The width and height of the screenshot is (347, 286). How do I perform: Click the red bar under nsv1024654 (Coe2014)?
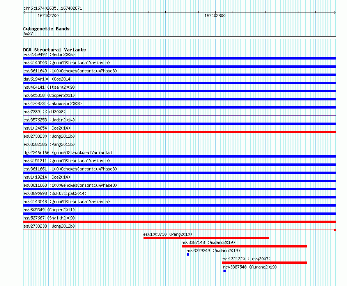[179, 132]
